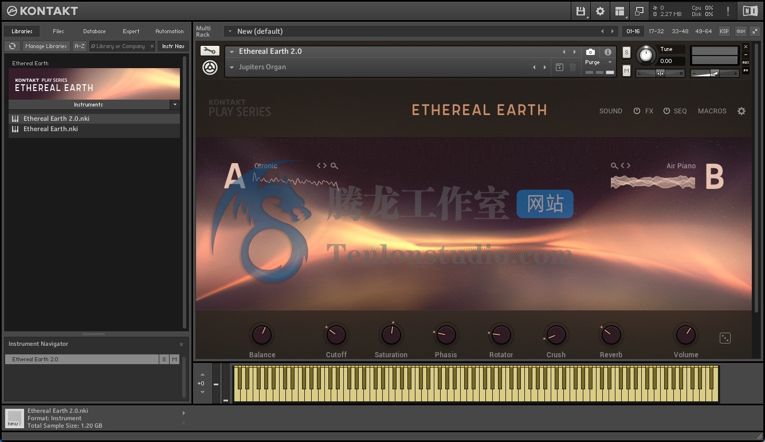
Task: Open Kontakt options gear in top bar
Action: point(600,11)
